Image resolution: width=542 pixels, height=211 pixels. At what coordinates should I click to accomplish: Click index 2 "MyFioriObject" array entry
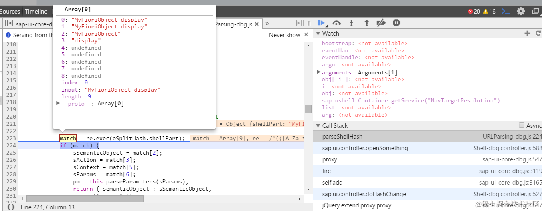tap(91, 34)
